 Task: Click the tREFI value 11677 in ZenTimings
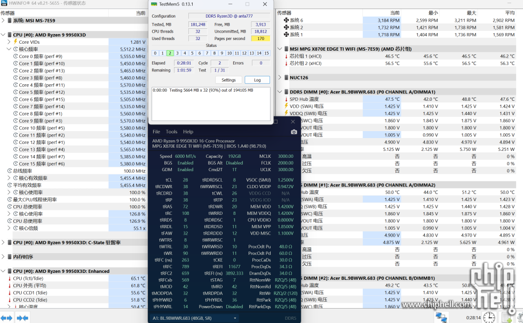coord(234,267)
